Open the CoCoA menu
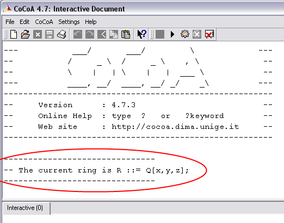 click(44, 22)
